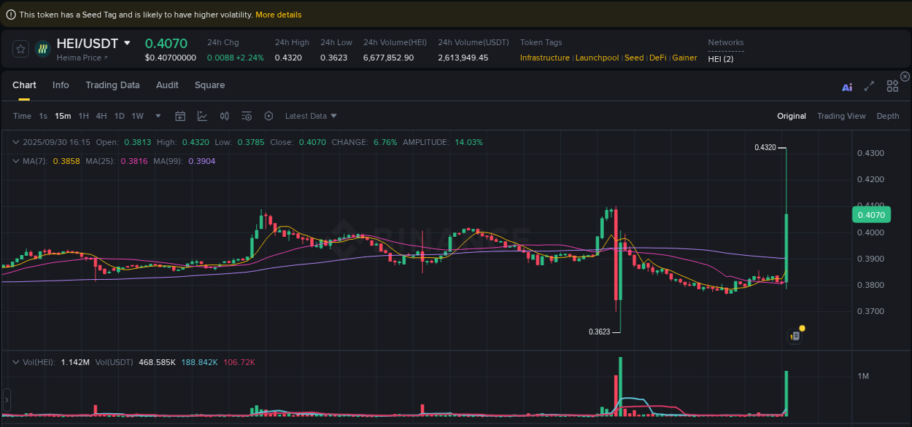Click the Binance AI analysis icon
912x427 pixels.
(847, 86)
